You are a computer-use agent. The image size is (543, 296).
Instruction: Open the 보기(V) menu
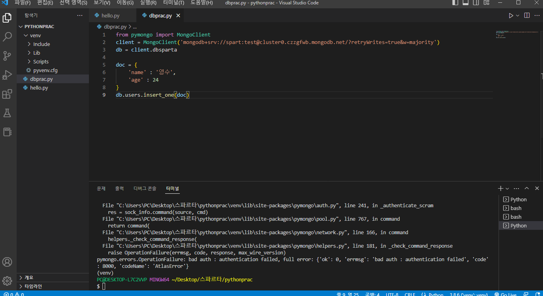[102, 3]
